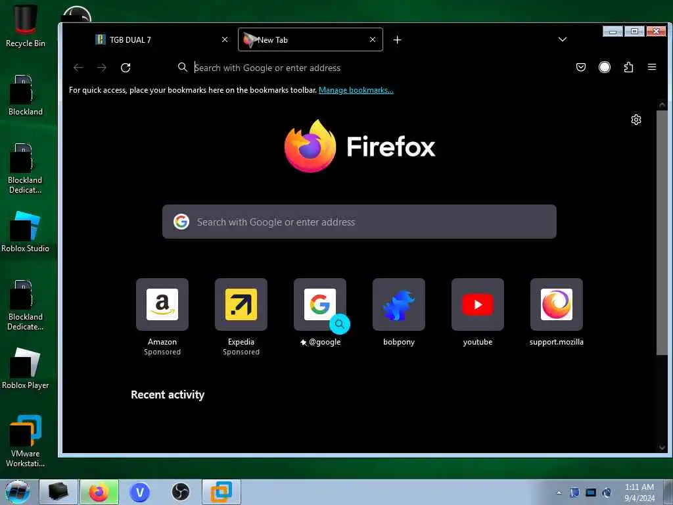
Task: Click the Firefox taskbar button
Action: click(x=99, y=492)
